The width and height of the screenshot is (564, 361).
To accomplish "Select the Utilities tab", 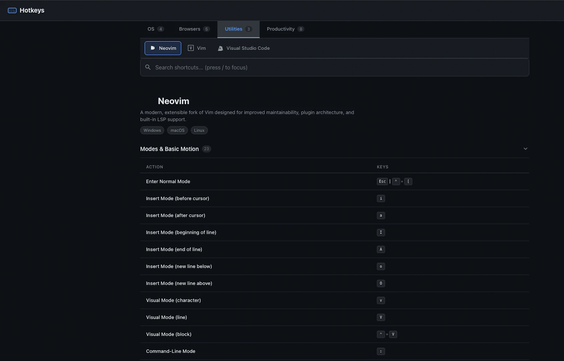I will [x=238, y=29].
